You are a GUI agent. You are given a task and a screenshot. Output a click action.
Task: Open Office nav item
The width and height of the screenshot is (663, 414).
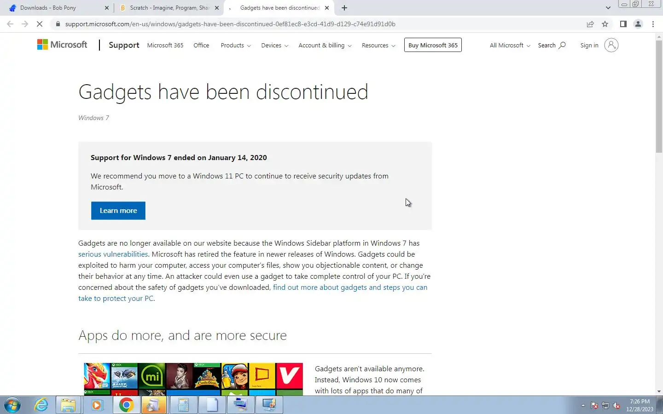click(201, 45)
